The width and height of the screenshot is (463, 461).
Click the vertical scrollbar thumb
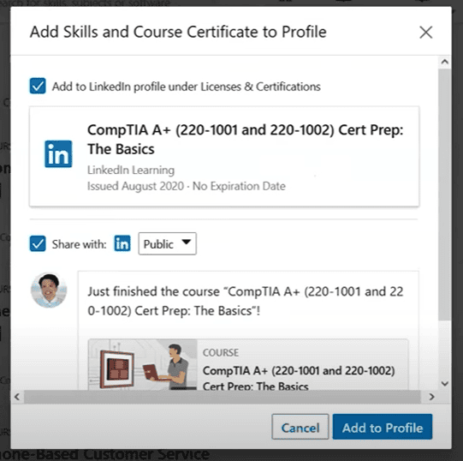[444, 195]
